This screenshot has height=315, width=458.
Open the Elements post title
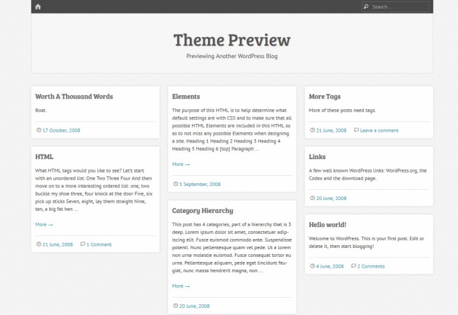[186, 96]
